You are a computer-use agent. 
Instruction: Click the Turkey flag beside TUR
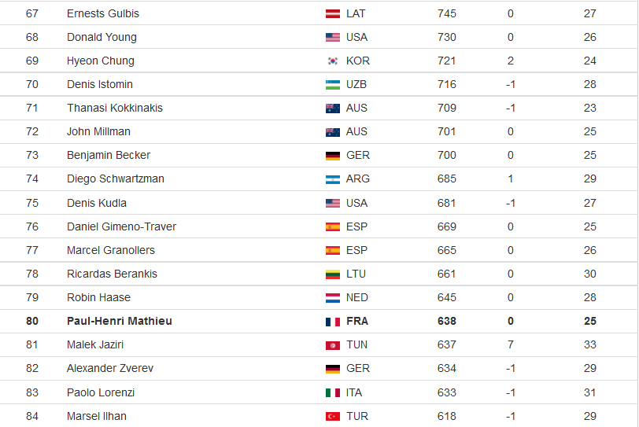[x=333, y=417]
